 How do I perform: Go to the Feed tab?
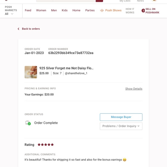coord(28,10)
